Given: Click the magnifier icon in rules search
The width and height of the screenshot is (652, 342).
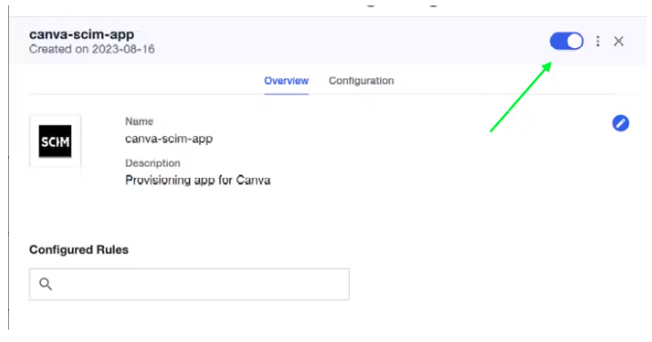Looking at the screenshot, I should point(45,284).
